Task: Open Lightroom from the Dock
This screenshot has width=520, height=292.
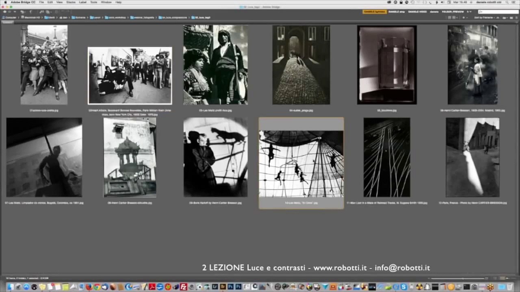Action: click(215, 287)
